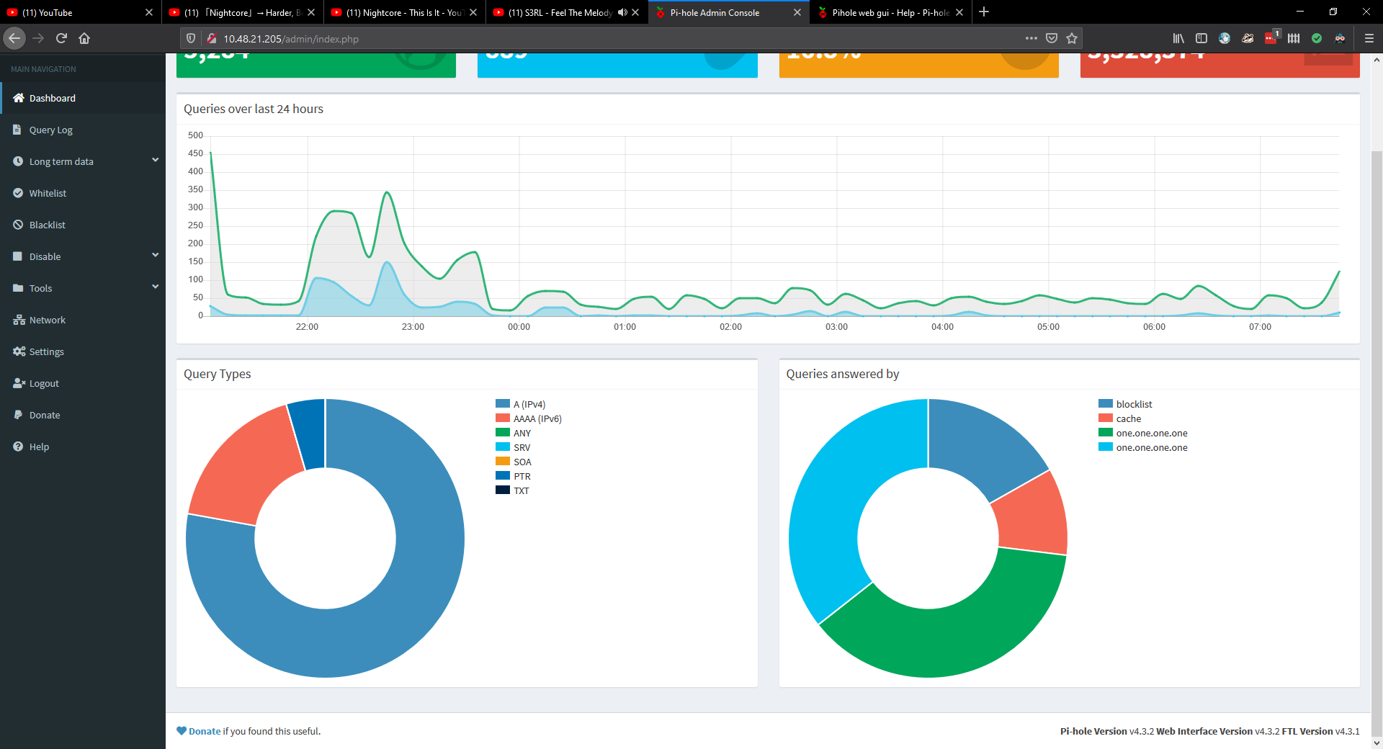Open Settings gears icon

19,351
